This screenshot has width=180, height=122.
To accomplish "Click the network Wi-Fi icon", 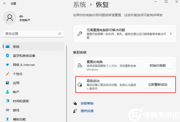I will tap(8, 65).
